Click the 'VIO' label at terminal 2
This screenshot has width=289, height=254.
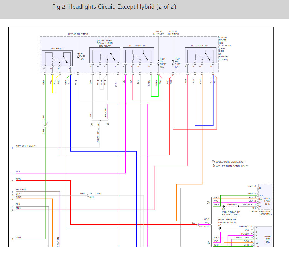(18, 172)
